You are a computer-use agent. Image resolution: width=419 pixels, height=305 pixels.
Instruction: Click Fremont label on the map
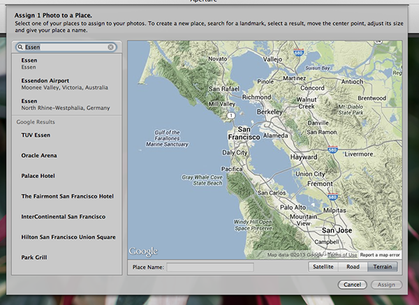320,184
